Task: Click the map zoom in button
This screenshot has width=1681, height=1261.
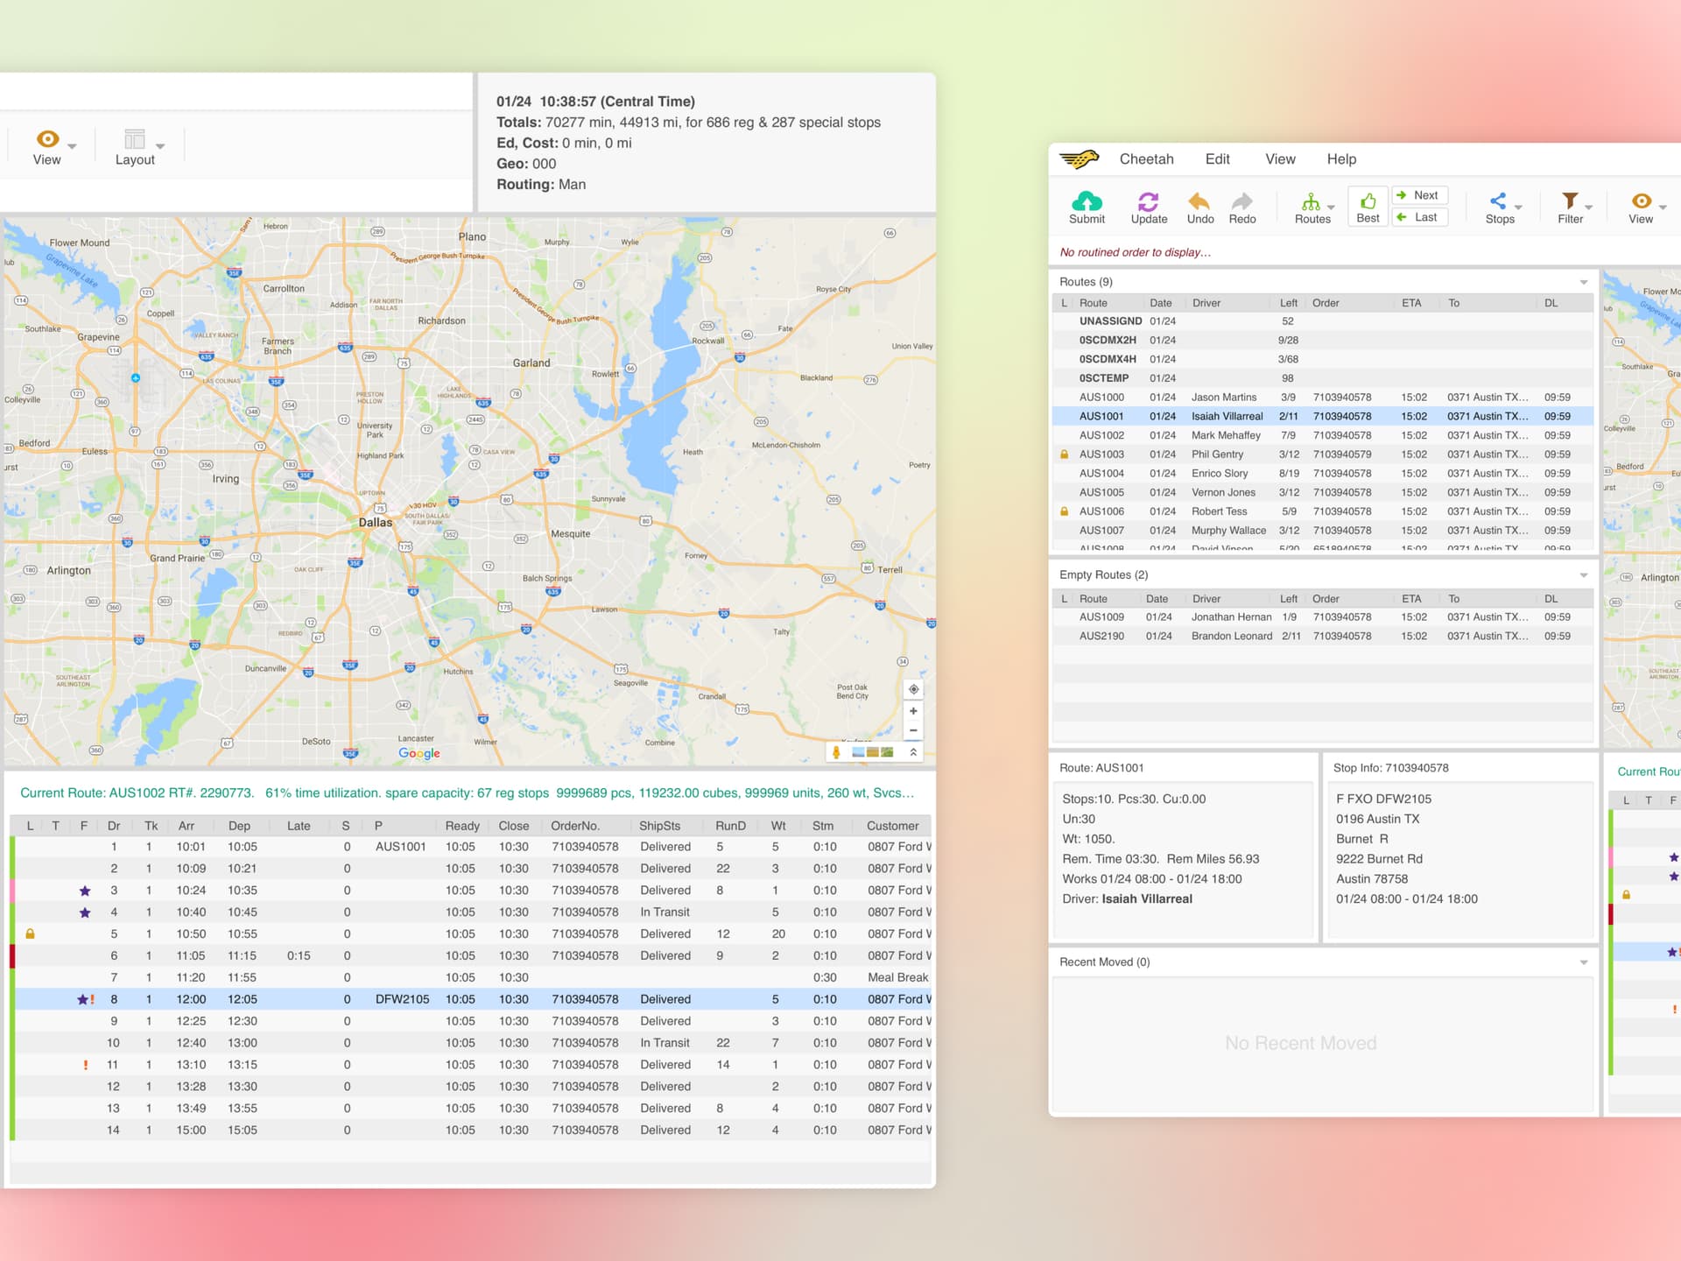Action: (x=913, y=711)
